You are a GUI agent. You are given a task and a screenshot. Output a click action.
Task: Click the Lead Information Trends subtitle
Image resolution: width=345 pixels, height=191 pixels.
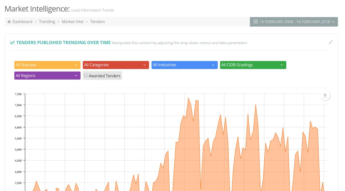pyautogui.click(x=93, y=10)
